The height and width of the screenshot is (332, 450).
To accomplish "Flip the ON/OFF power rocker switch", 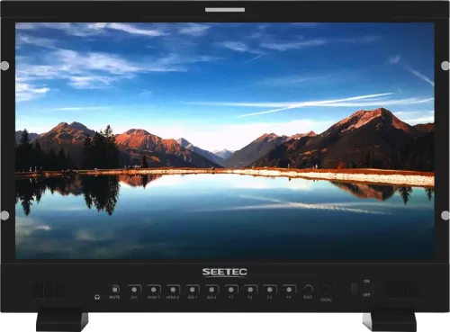I will pos(355,288).
